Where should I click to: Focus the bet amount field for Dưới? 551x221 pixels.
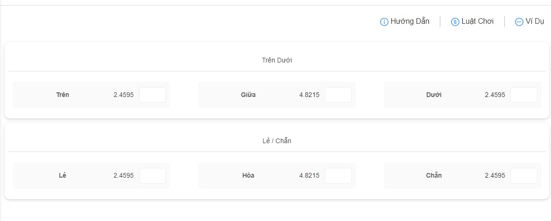[524, 95]
